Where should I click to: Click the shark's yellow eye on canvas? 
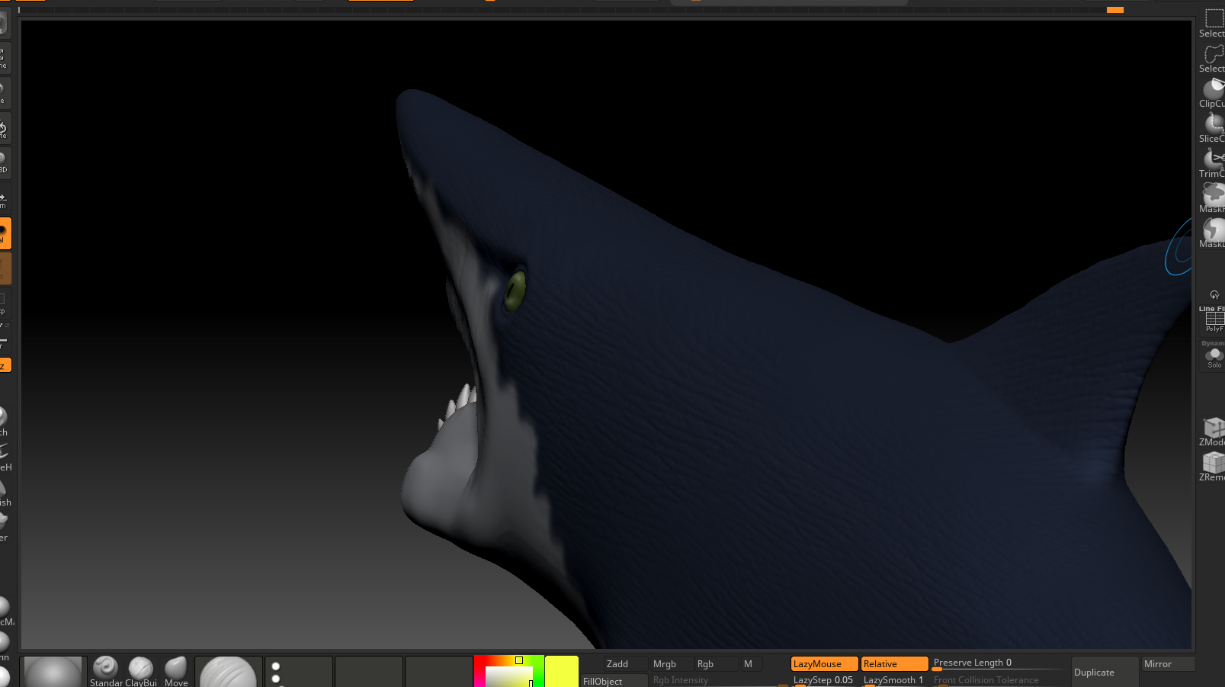516,290
